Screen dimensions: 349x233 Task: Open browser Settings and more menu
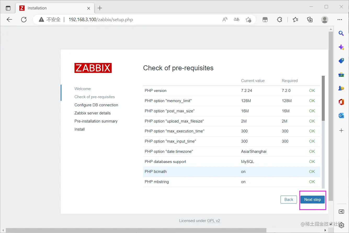click(340, 20)
